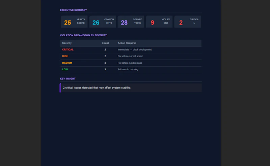Click the HIGH severity label
The height and width of the screenshot is (166, 270).
(65, 56)
